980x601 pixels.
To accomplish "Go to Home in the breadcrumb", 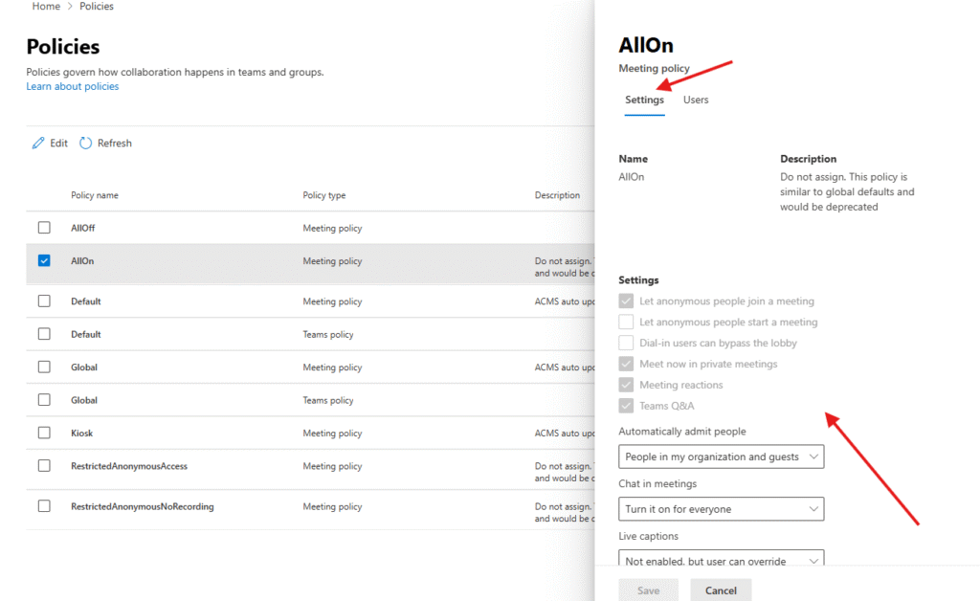I will 46,7.
